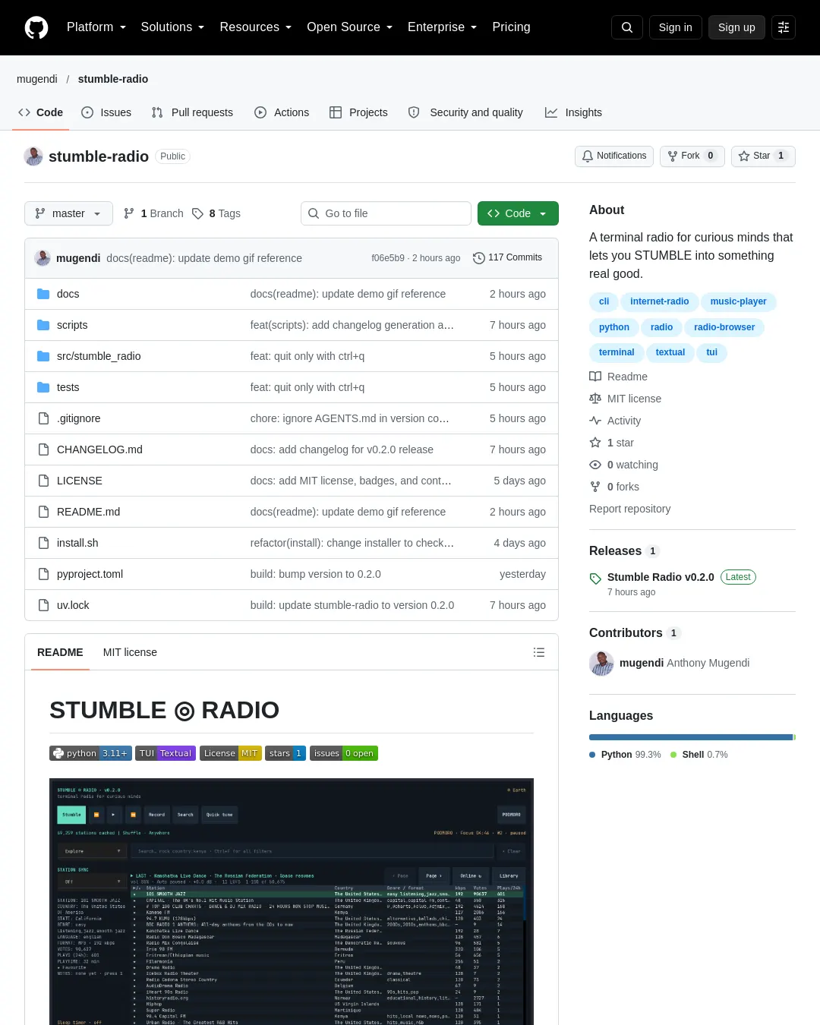820x1025 pixels.
Task: Open the master branch selector dropdown
Action: (68, 213)
